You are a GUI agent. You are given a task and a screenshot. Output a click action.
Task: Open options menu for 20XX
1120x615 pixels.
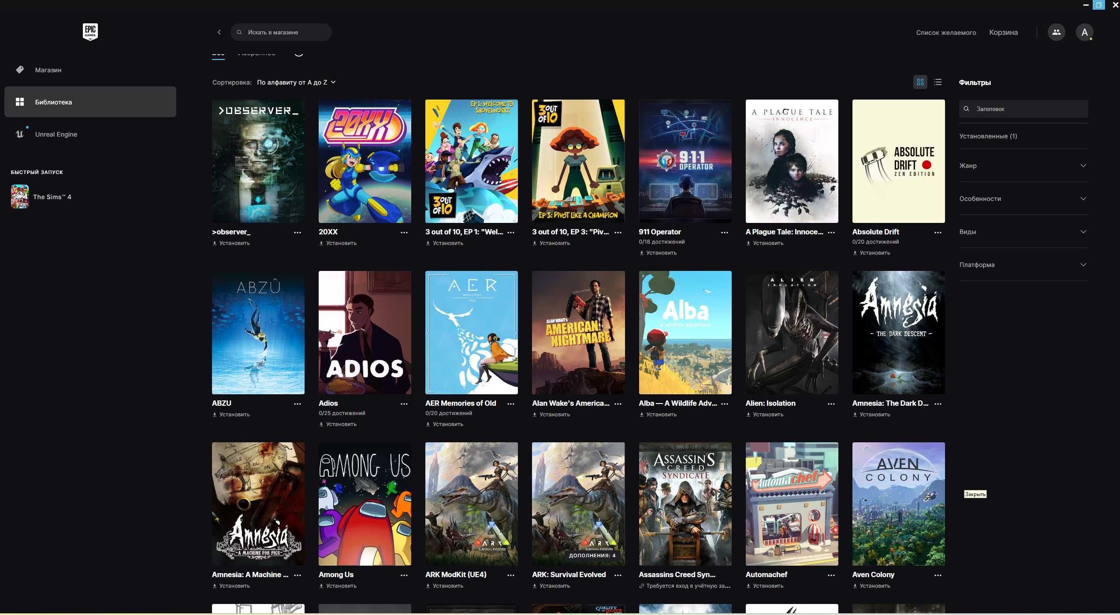[x=404, y=232]
